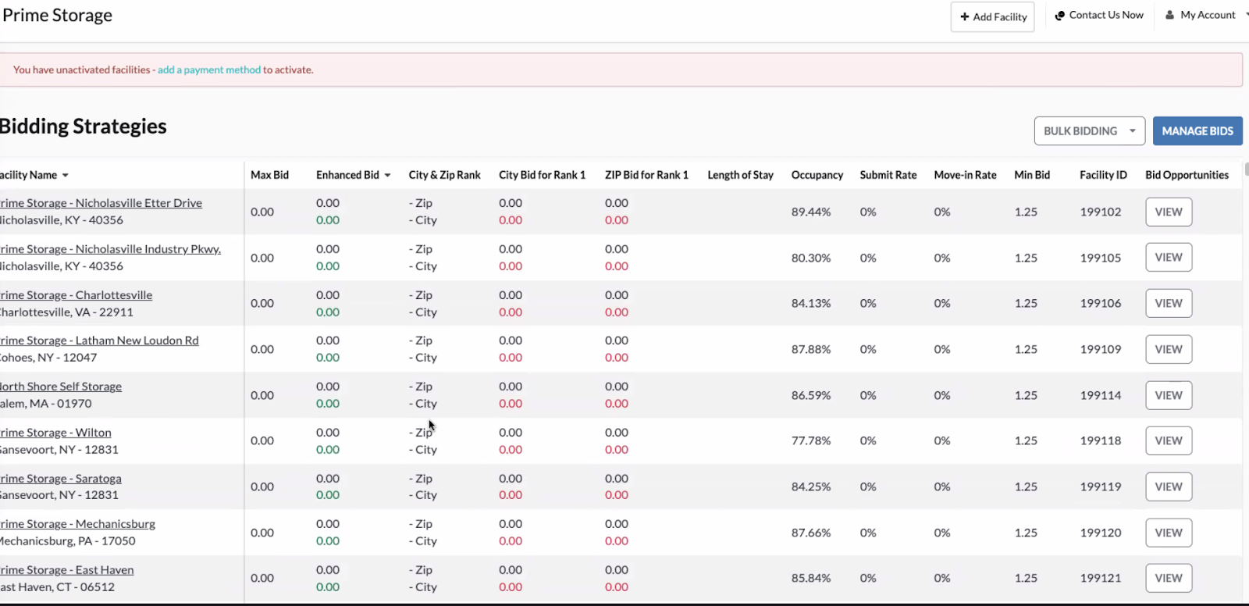This screenshot has height=606, width=1249.
Task: Click the Bid Opportunities column header
Action: (1187, 175)
